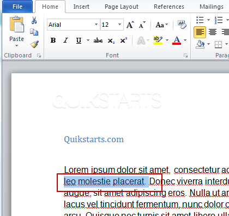This screenshot has height=216, width=229.
Task: Open the font size 12 dropdown
Action: 119,25
